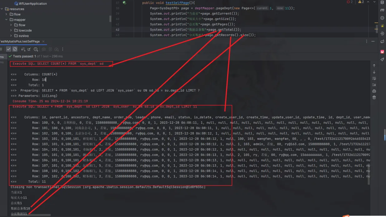Toggle Show Ignored tests button
Screen dimensions: 386x217
tap(15, 49)
